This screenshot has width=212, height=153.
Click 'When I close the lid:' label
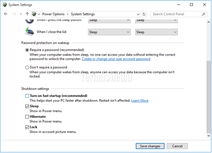click(52, 32)
